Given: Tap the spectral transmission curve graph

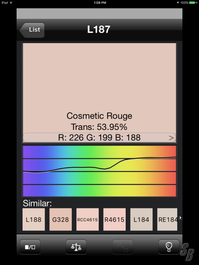Looking at the screenshot, I should (99, 171).
